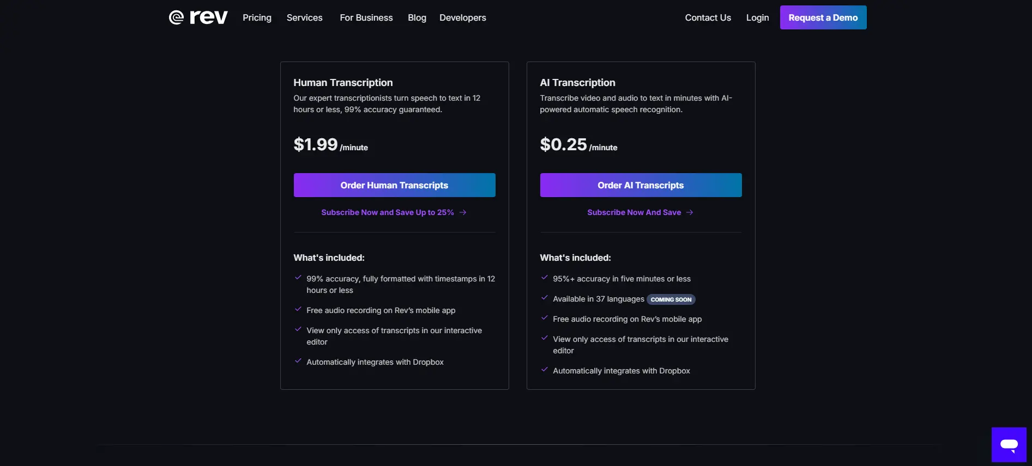Click '95%+ accuracy in five minutes or less'
The width and height of the screenshot is (1032, 466).
point(621,279)
